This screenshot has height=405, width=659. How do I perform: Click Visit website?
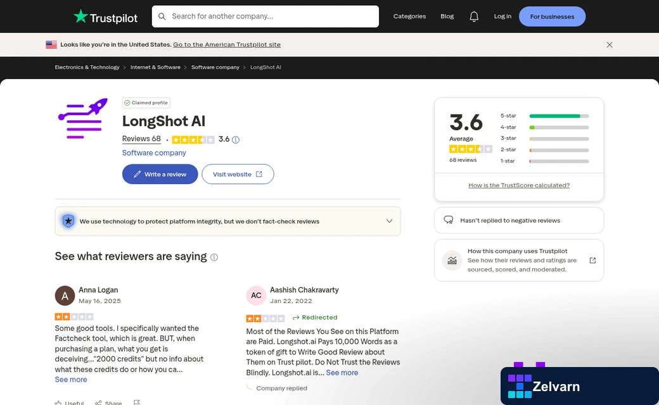point(238,174)
